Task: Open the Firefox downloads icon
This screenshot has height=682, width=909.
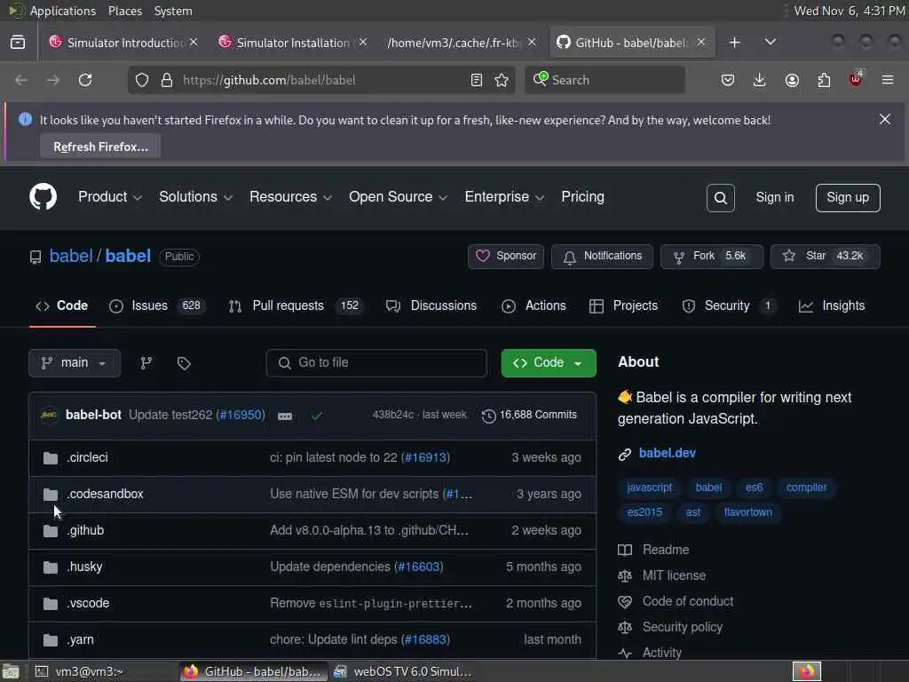Action: click(760, 80)
